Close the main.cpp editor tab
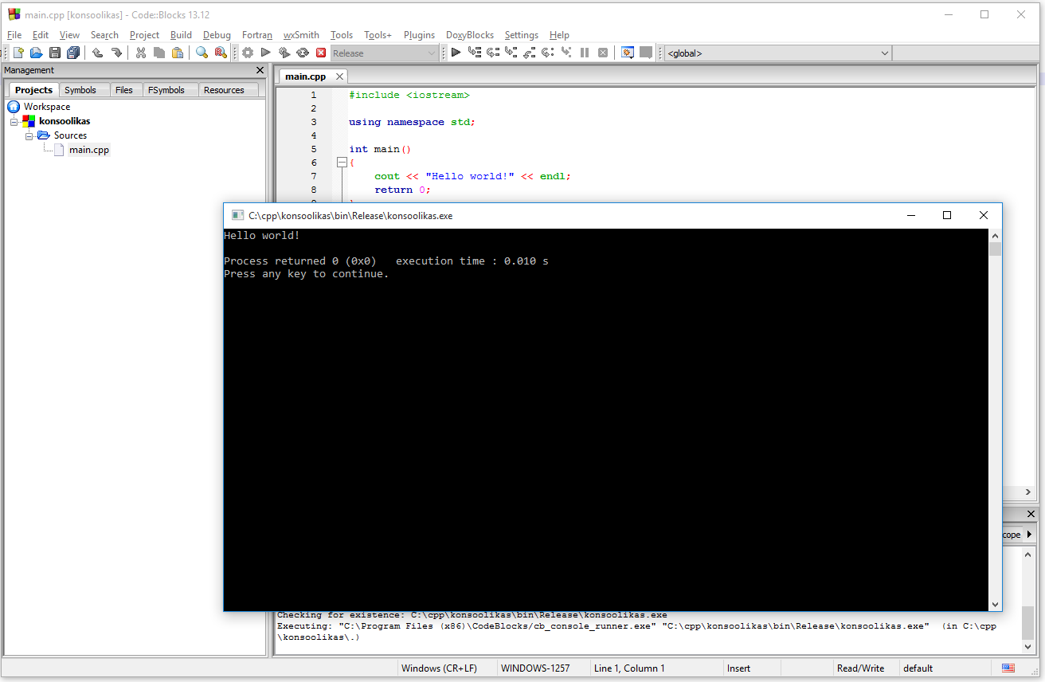Image resolution: width=1045 pixels, height=682 pixels. point(339,76)
